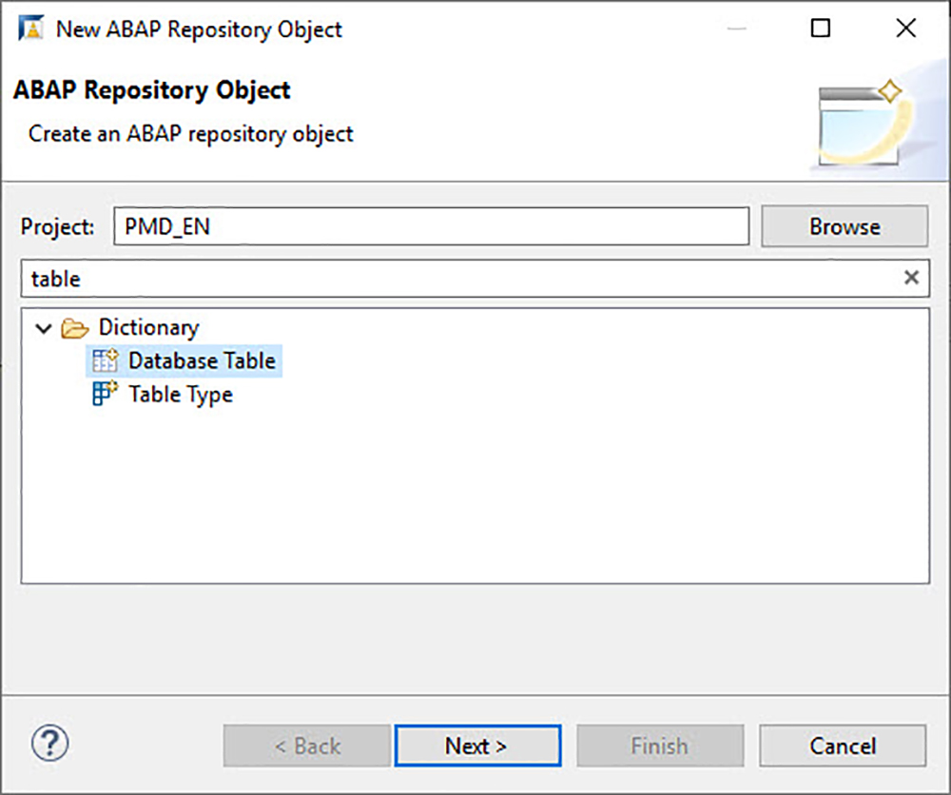Click the Browse button
The width and height of the screenshot is (951, 795).
844,226
